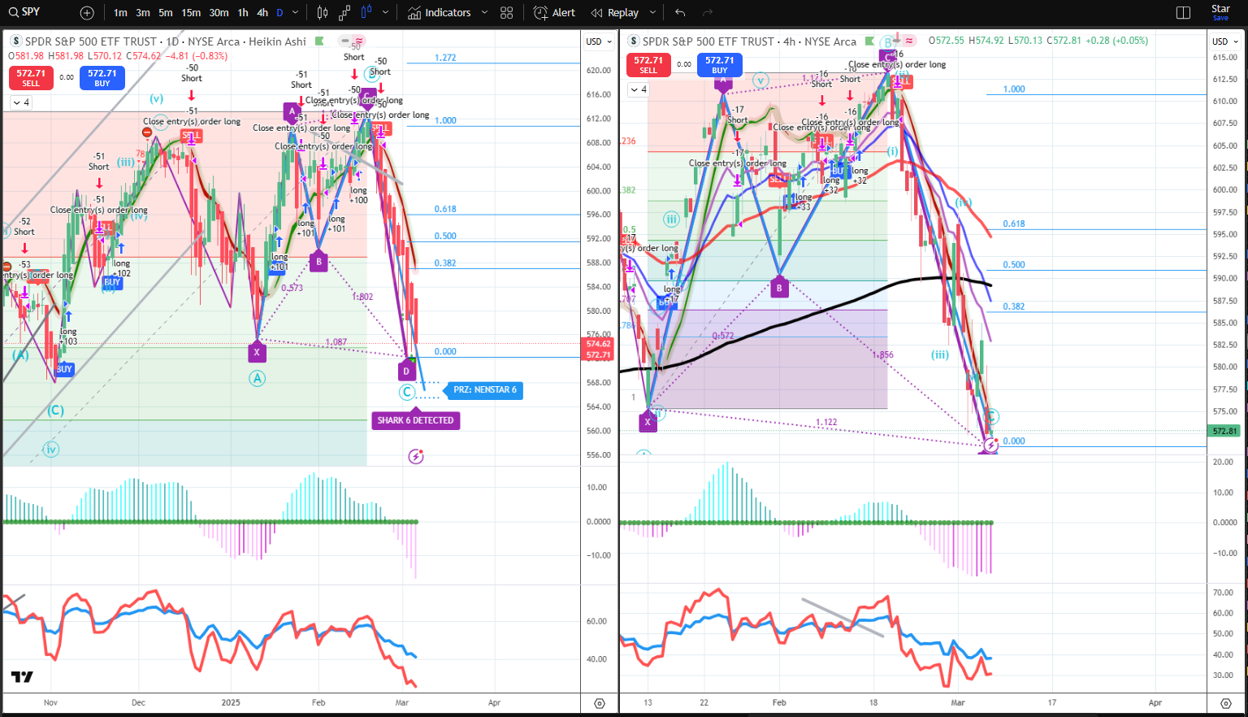The width and height of the screenshot is (1248, 717).
Task: Click the 0.382 Fibonacci label on 4h chart
Action: tap(1014, 306)
